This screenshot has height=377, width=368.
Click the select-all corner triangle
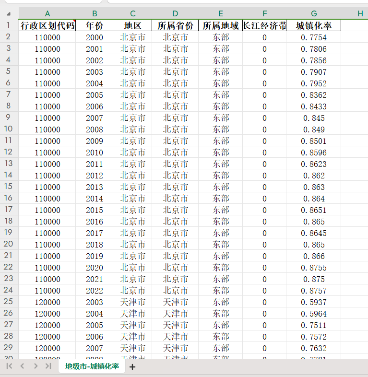(x=9, y=14)
